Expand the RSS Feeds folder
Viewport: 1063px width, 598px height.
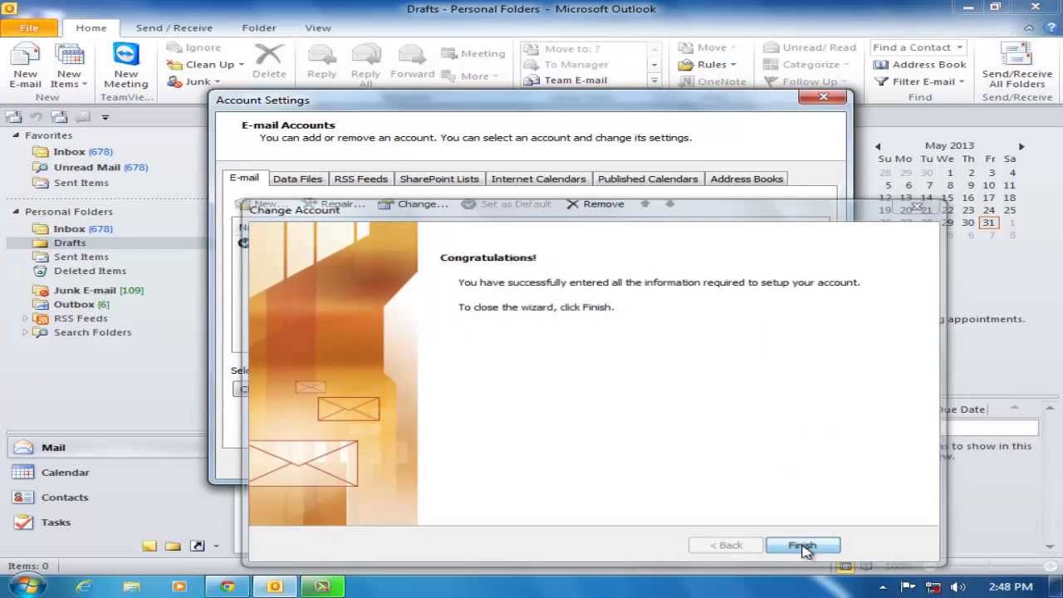25,318
